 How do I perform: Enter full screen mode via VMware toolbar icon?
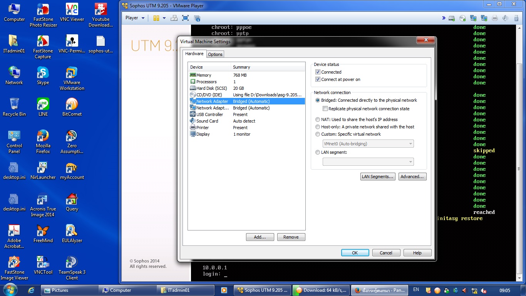tap(185, 18)
